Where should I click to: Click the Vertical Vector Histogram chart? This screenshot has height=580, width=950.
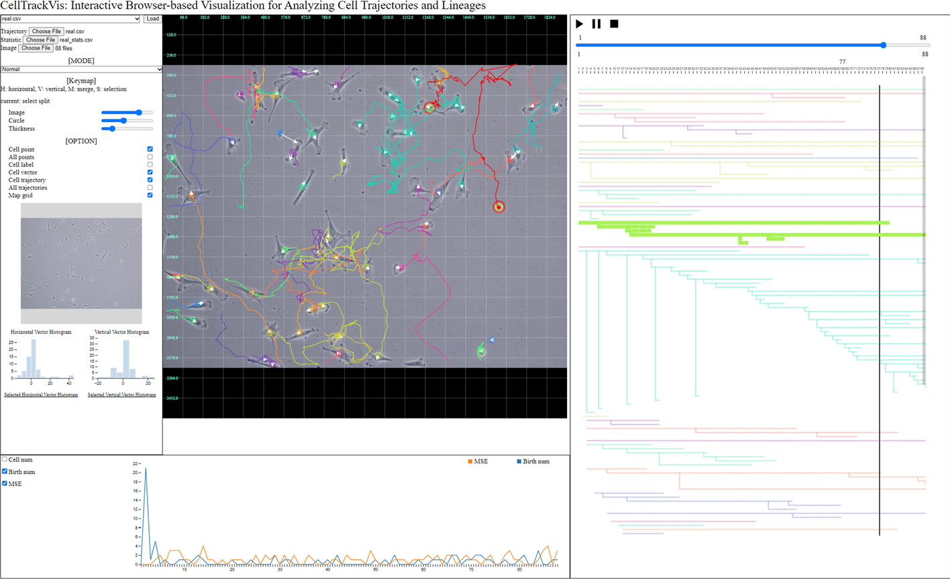pyautogui.click(x=122, y=359)
